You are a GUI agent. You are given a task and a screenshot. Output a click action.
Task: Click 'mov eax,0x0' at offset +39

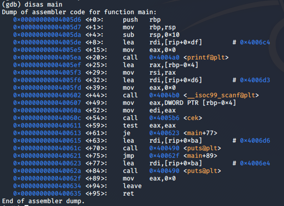pos(149,88)
